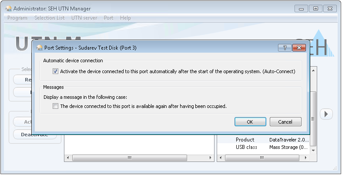Screen dimensions: 342x175
Task: Click the round right-arrow expand button
Action: point(326,114)
